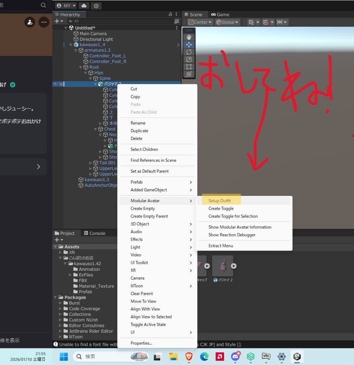Image resolution: width=354 pixels, height=365 pixels.
Task: Click Hierarchy search-by-type icon
Action: (x=177, y=21)
